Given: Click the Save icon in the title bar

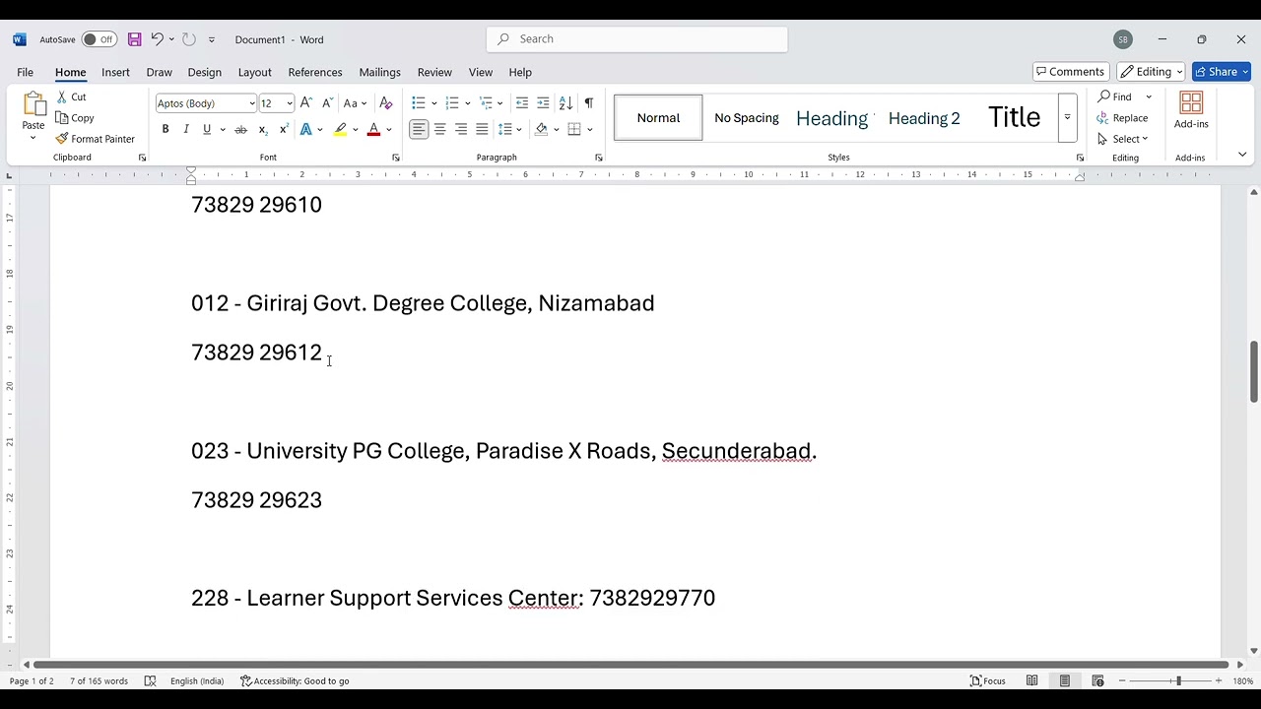Looking at the screenshot, I should pos(134,39).
